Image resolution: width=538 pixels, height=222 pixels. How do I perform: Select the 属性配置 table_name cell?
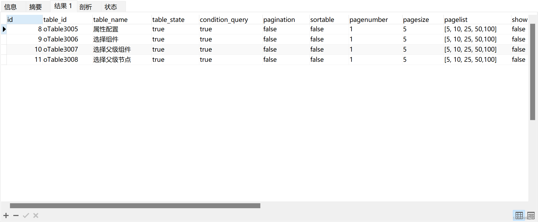122,29
